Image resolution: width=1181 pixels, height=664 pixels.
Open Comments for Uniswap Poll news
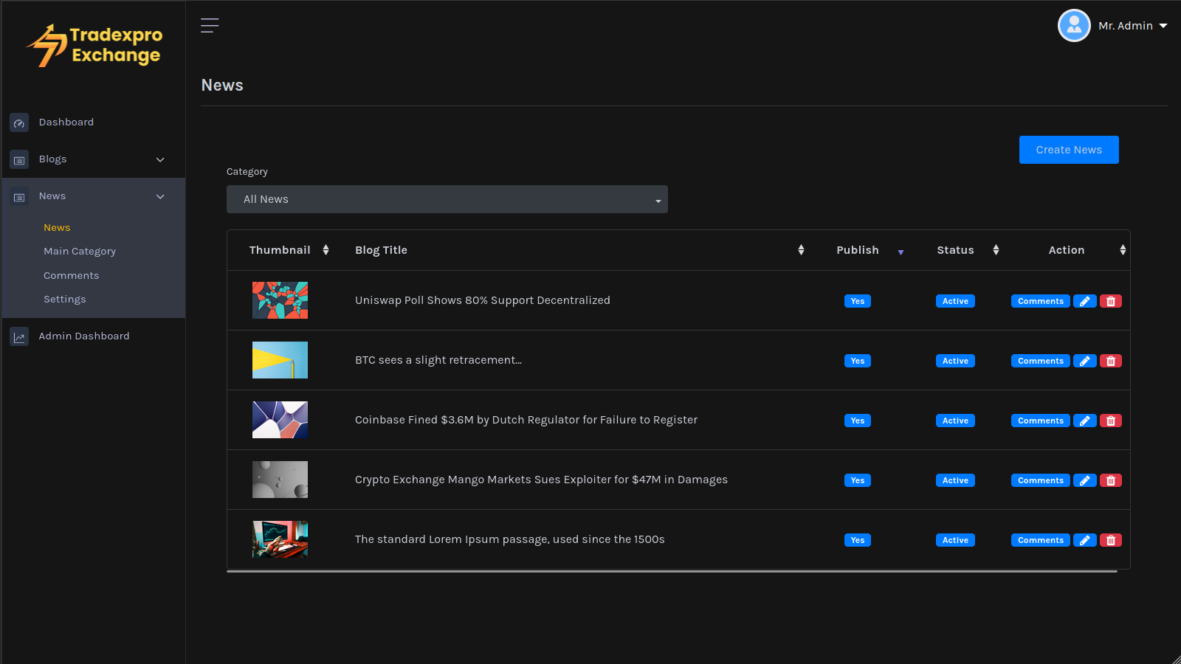[x=1040, y=301]
